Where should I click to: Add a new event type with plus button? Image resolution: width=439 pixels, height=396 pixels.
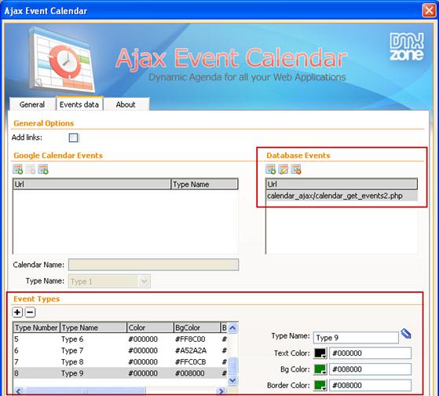click(17, 312)
